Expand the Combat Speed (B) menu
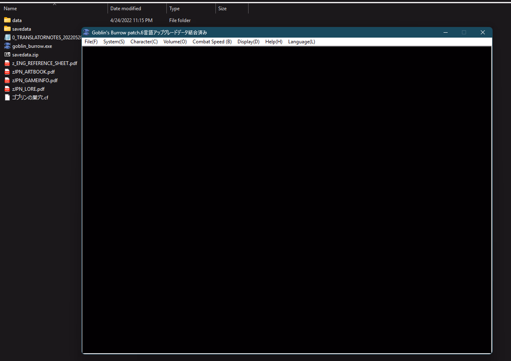 click(212, 42)
